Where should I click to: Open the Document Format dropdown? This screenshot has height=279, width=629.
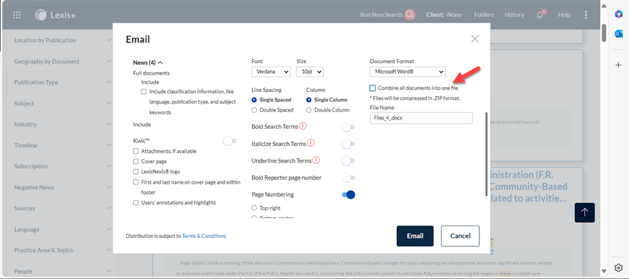407,72
